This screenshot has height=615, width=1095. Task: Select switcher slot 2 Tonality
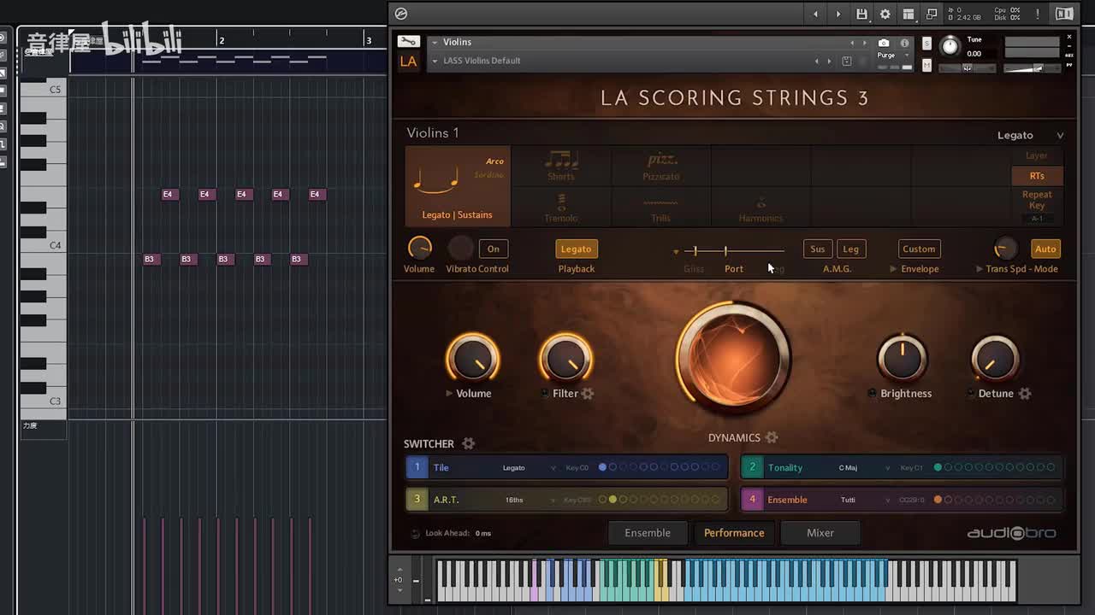coord(753,467)
